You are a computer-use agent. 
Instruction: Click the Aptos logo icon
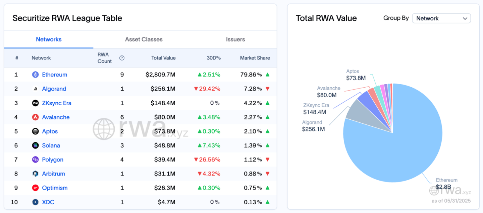[x=35, y=131]
